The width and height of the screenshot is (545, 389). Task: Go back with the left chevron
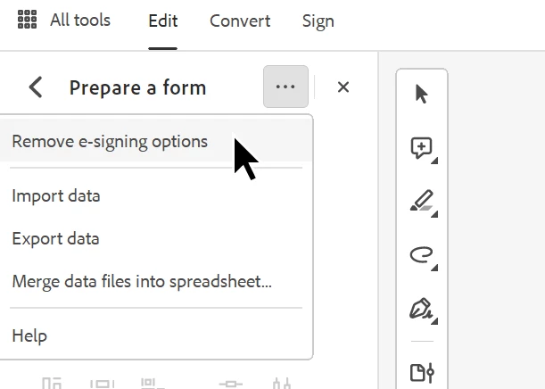click(36, 87)
